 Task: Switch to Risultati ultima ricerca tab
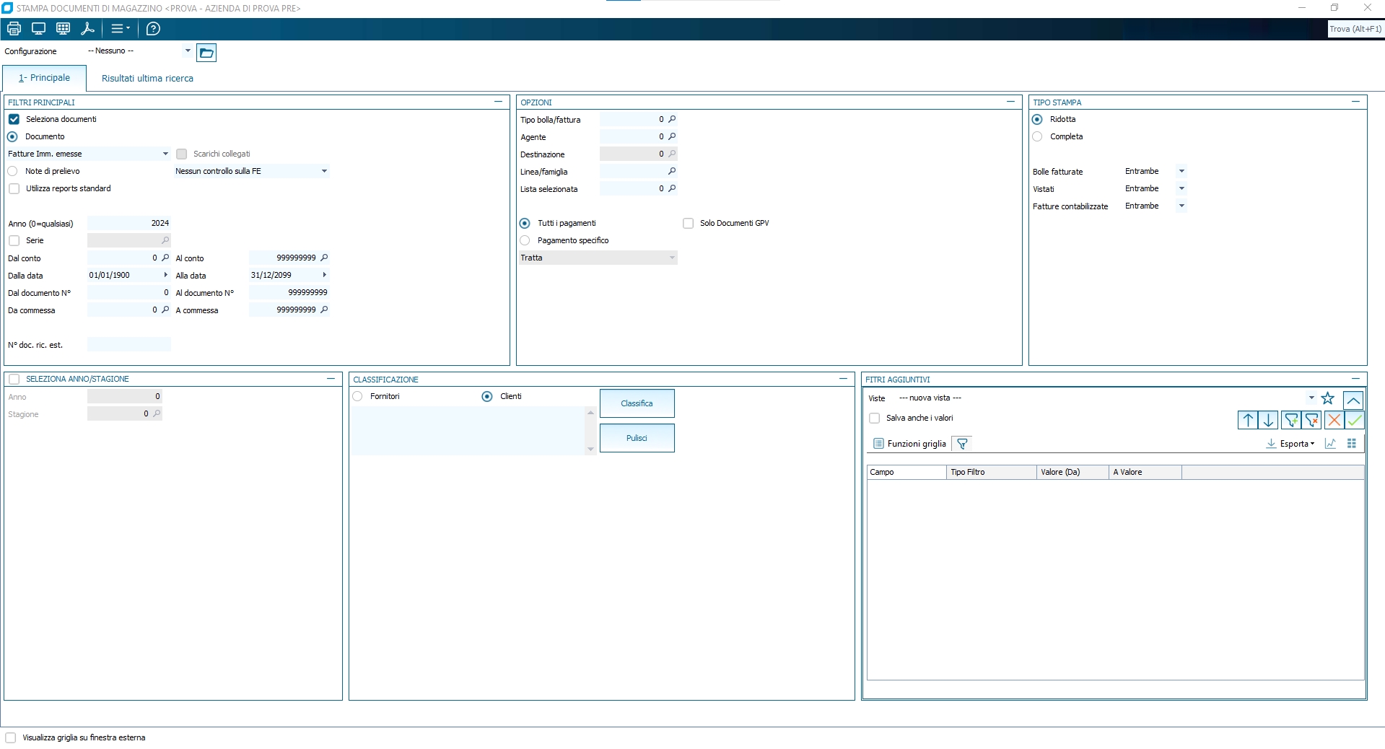click(147, 79)
